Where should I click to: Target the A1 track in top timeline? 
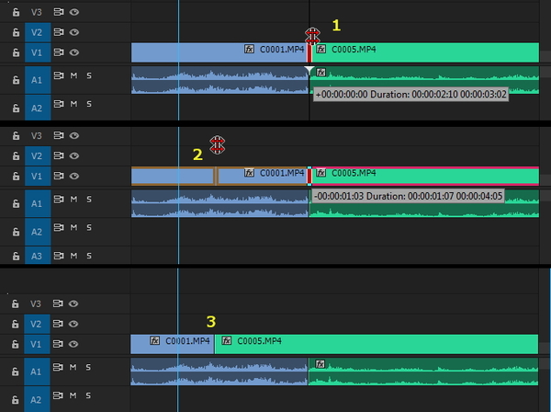point(38,80)
